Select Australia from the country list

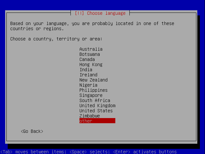(91, 49)
